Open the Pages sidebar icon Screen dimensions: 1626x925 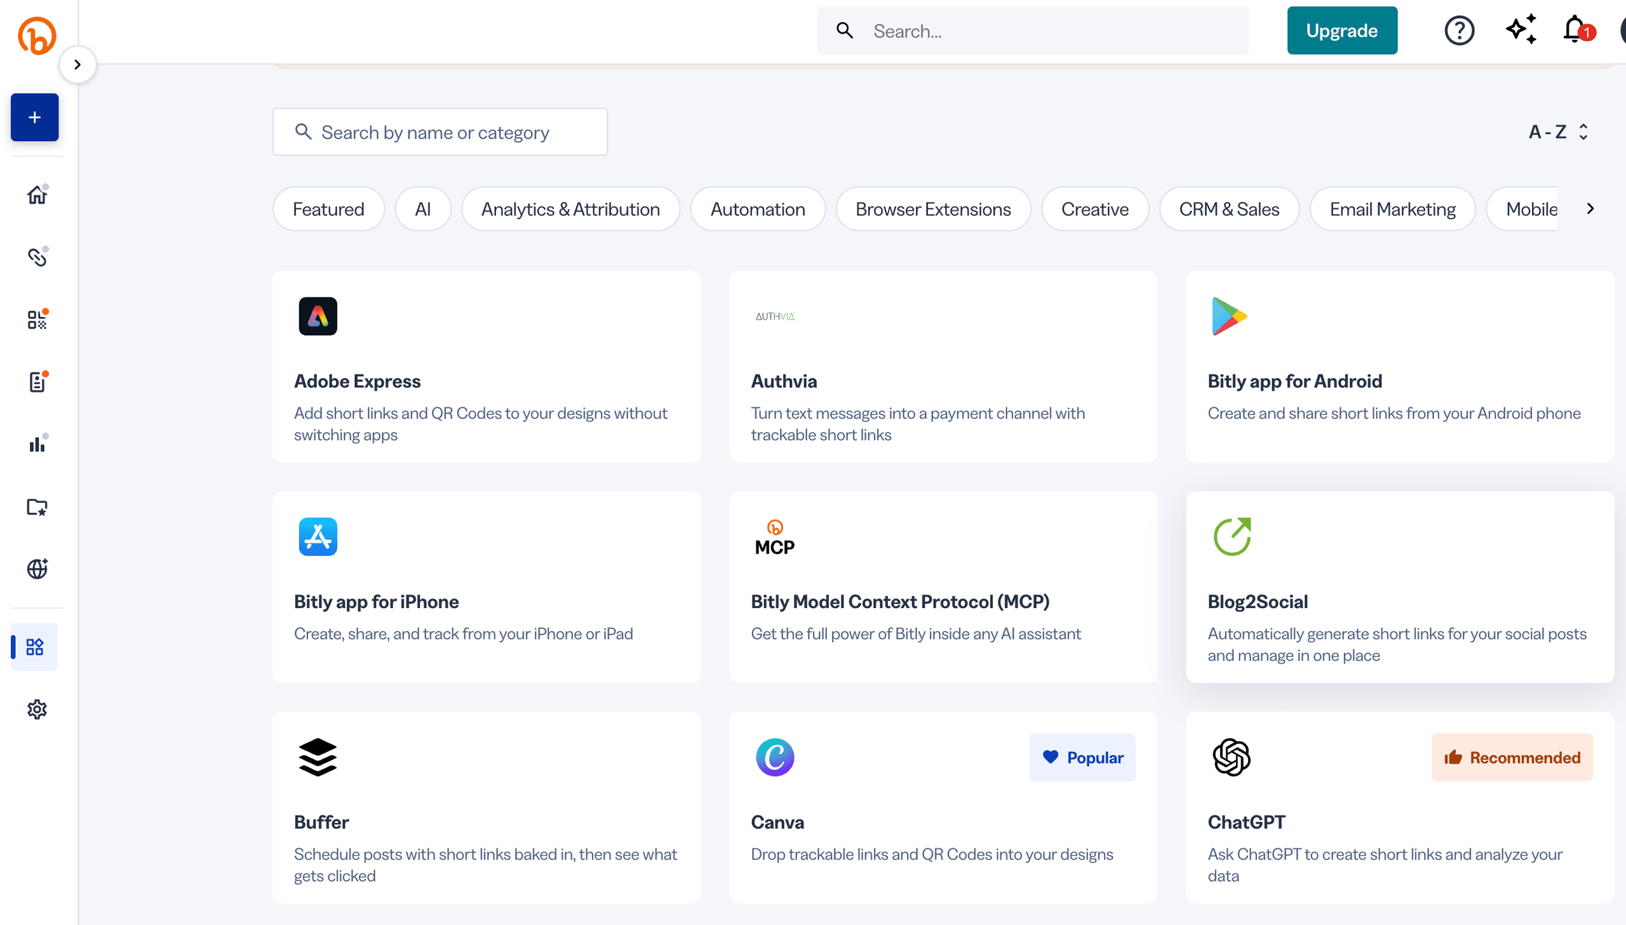click(37, 382)
